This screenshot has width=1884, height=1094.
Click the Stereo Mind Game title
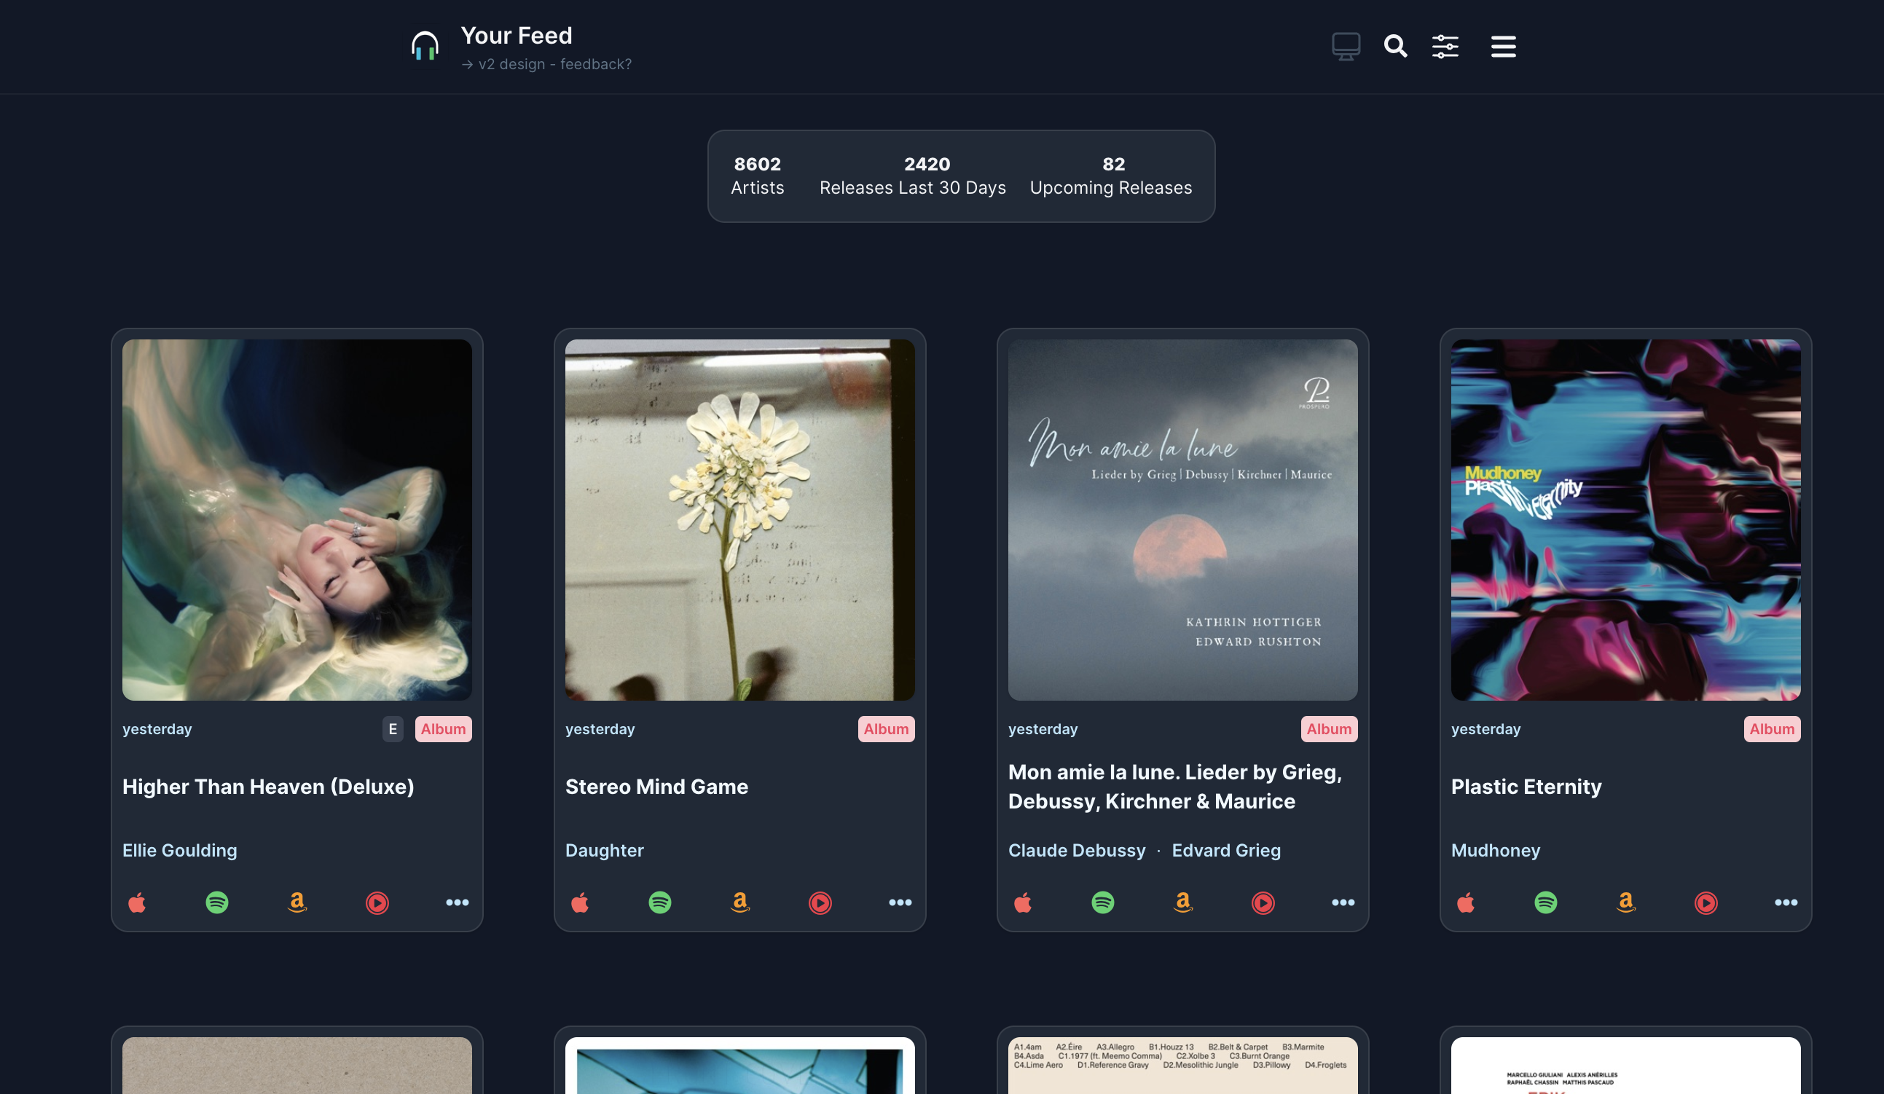656,787
